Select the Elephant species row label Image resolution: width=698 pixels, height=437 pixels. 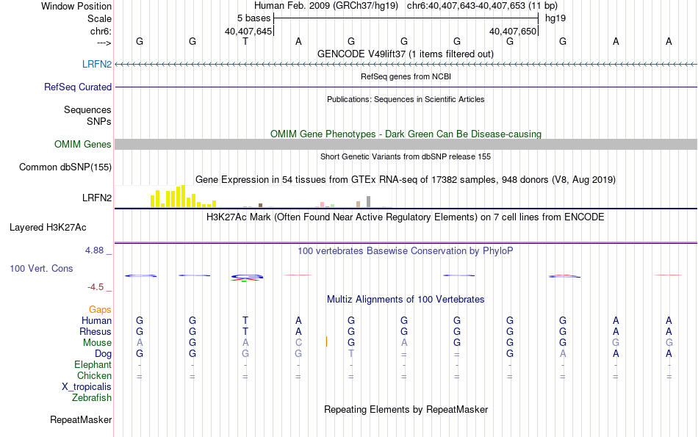pos(93,365)
